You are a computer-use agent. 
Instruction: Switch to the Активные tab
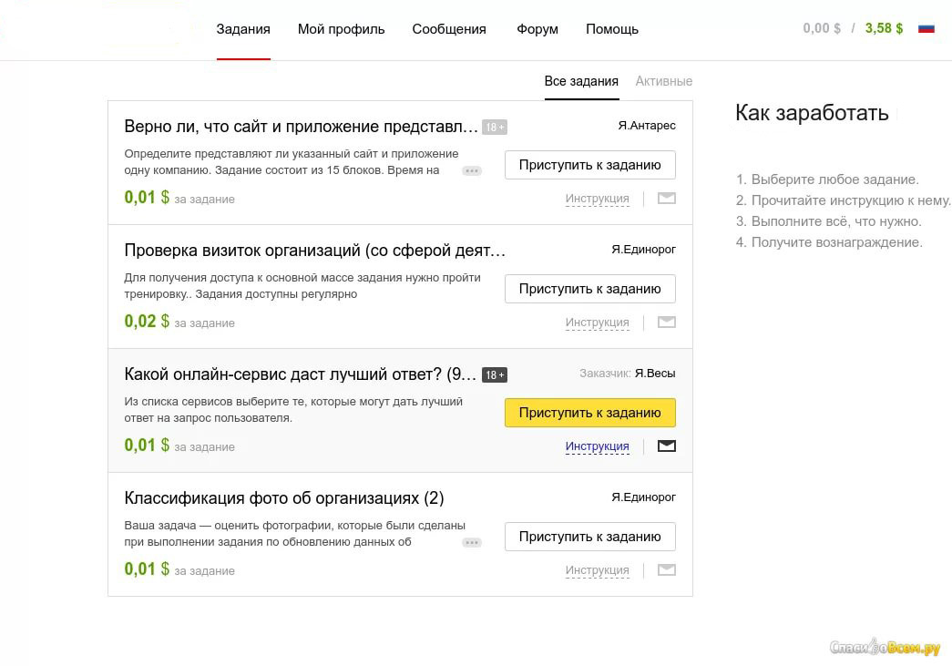point(663,81)
